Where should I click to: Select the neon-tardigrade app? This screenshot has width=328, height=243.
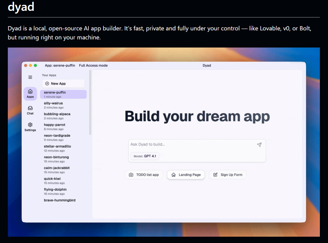(63, 137)
